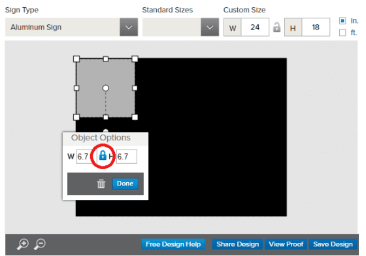Viewport: 366px width, 256px height.
Task: Click the bottom-left resize handle of gray square
Action: click(76, 117)
